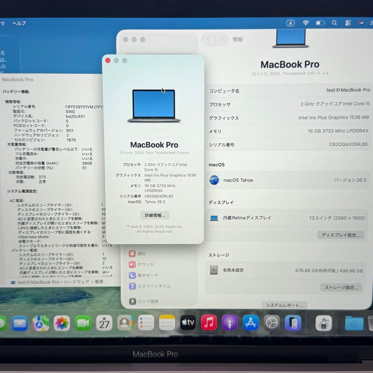Viewport: 373px width, 373px height.
Task: Click the ファームウェアのバージョン 901 row
Action: pyautogui.click(x=44, y=131)
